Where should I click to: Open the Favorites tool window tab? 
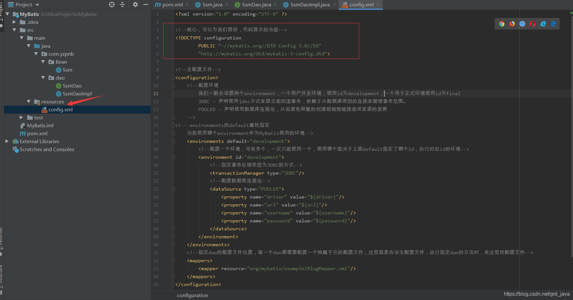pos(2,242)
